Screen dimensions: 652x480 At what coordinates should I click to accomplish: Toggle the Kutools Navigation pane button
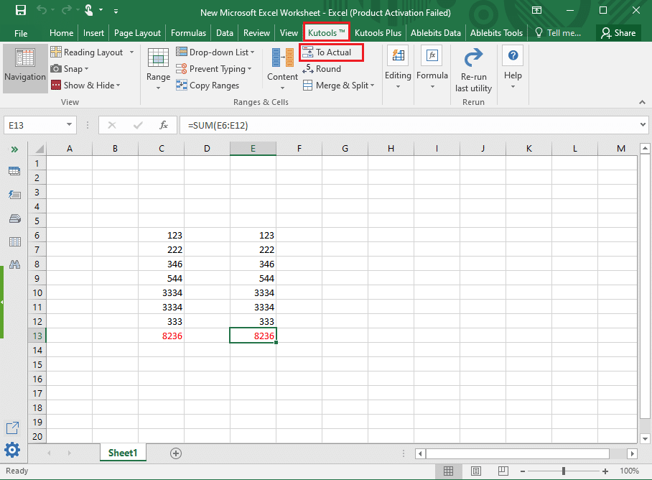click(x=25, y=68)
